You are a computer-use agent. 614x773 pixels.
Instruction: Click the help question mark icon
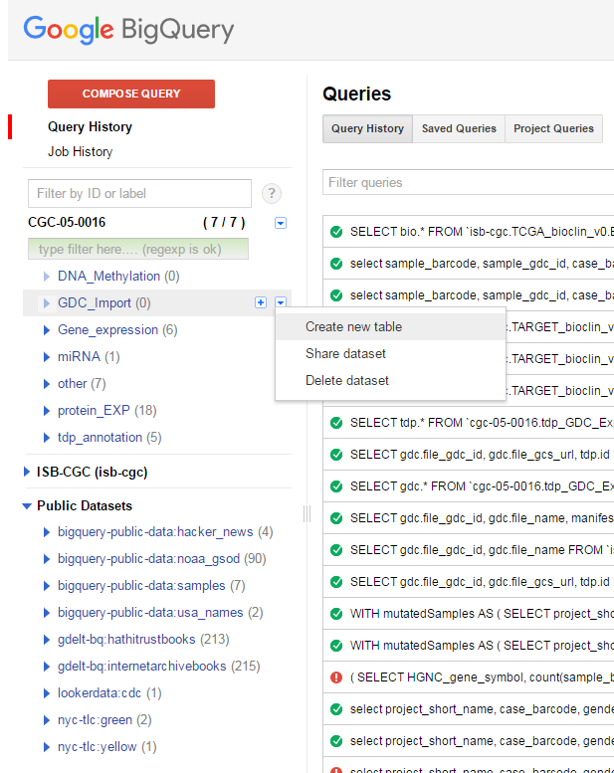tap(272, 193)
